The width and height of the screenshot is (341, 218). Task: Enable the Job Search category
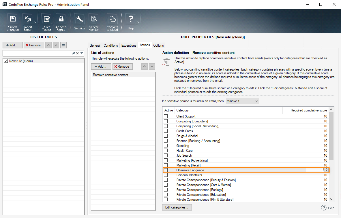166,155
